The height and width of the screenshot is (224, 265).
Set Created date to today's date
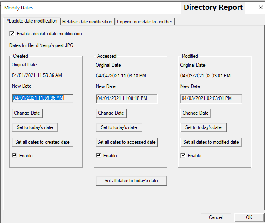(x=35, y=127)
